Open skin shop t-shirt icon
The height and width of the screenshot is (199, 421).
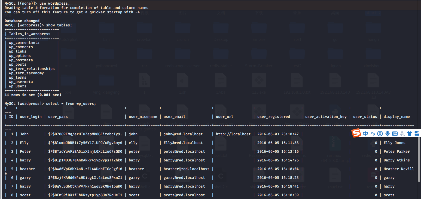[x=410, y=133]
